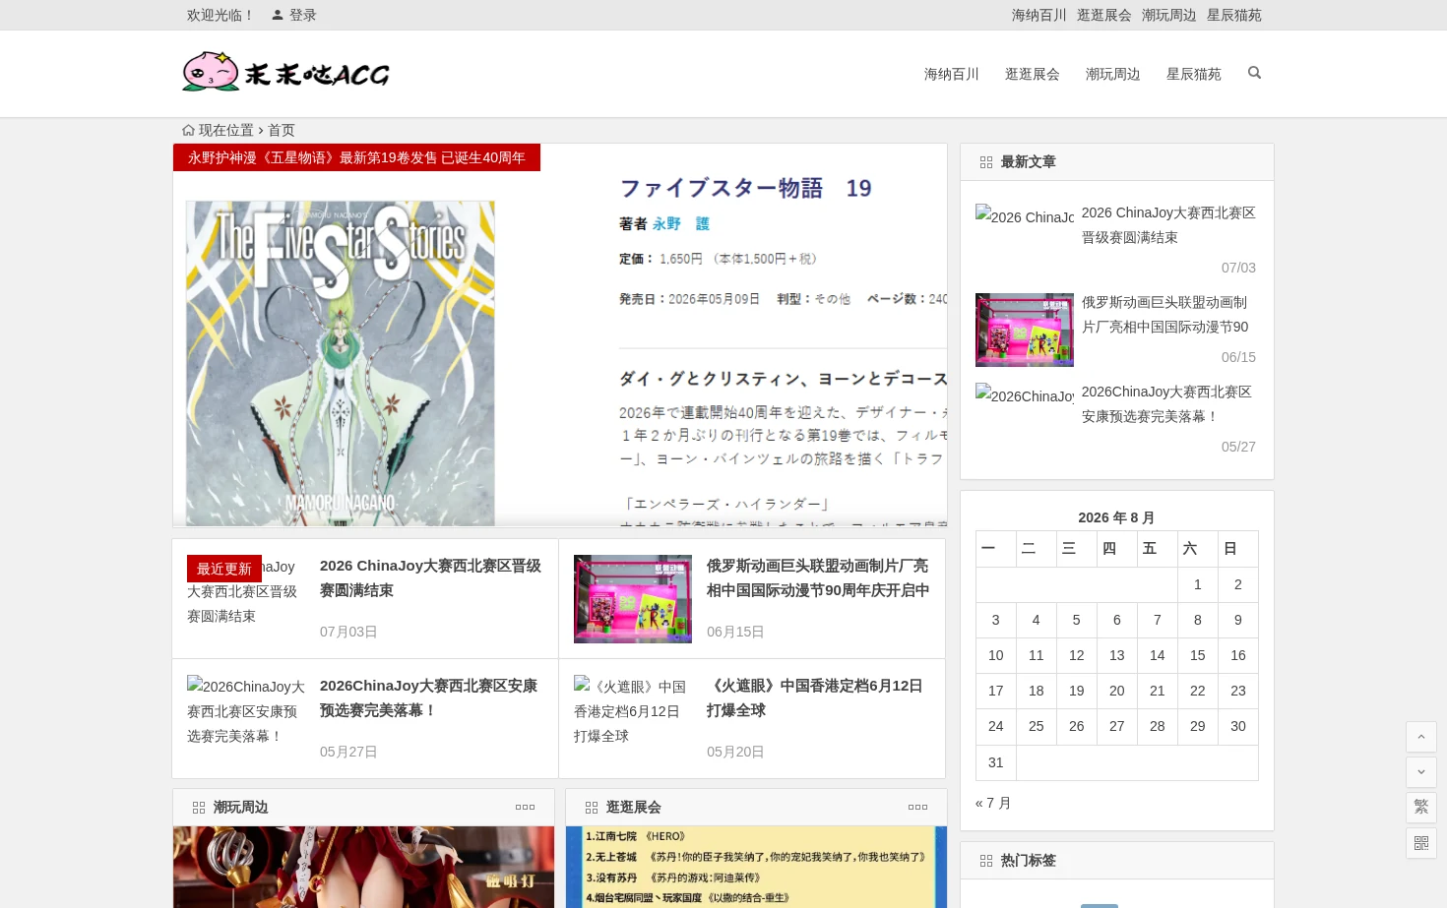Screen dimensions: 1447x908
Task: Click the grid icon beside 逛逛展会 section
Action: pos(592,808)
